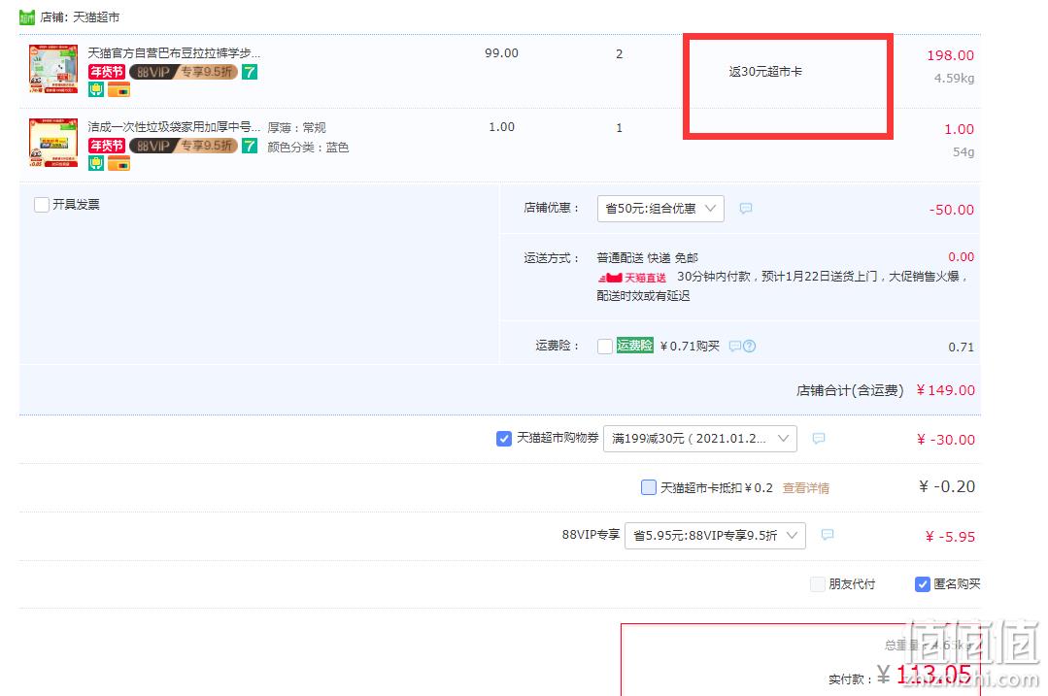
Task: Click the ¥0.71购买 insurance price text
Action: tap(690, 346)
